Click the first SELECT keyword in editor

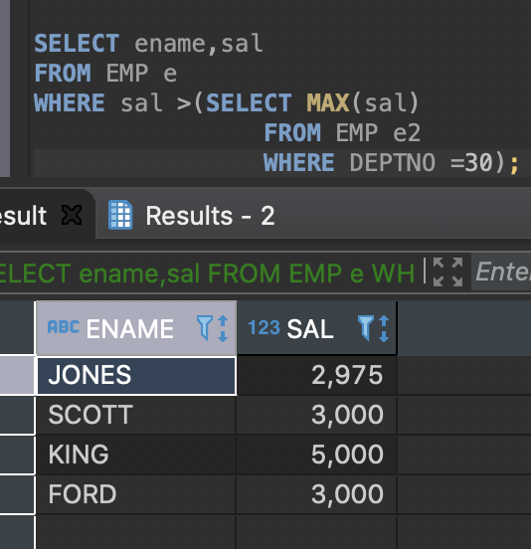tap(77, 43)
